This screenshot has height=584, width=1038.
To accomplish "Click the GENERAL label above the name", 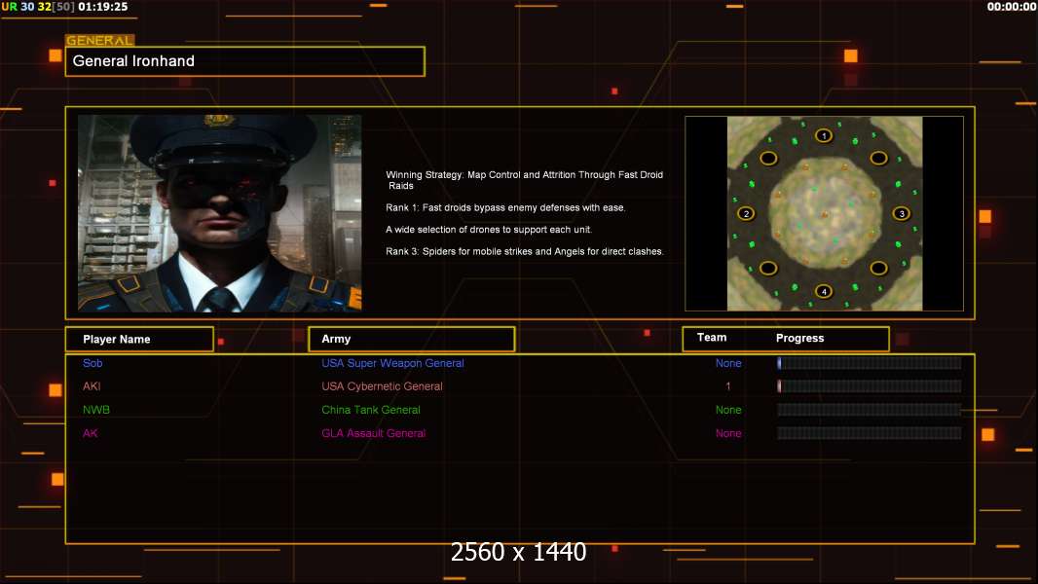I will pyautogui.click(x=100, y=40).
